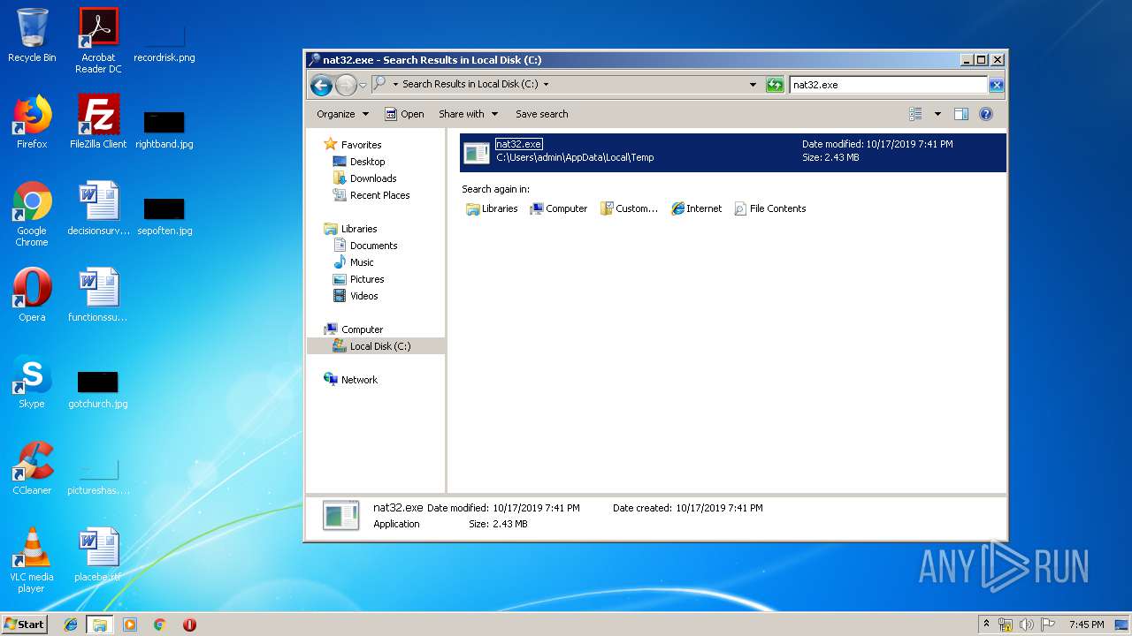This screenshot has height=636, width=1132.
Task: Search again on the Internet
Action: [x=696, y=208]
